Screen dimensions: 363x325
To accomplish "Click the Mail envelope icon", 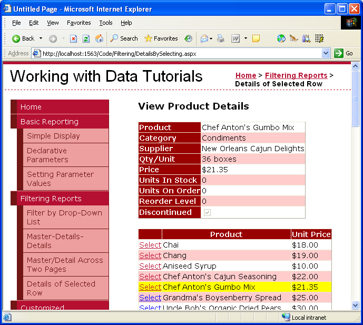I will click(x=203, y=38).
